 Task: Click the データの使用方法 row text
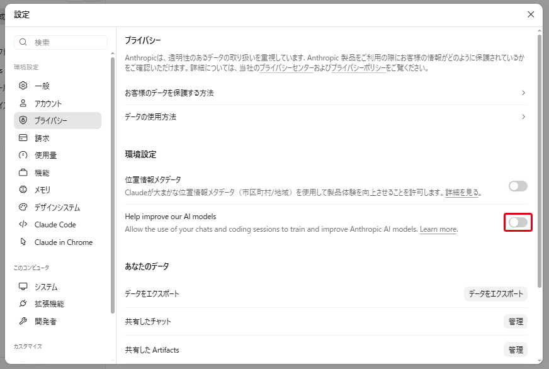150,117
